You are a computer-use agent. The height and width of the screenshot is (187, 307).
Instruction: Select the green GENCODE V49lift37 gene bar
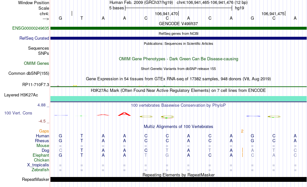tap(178, 28)
